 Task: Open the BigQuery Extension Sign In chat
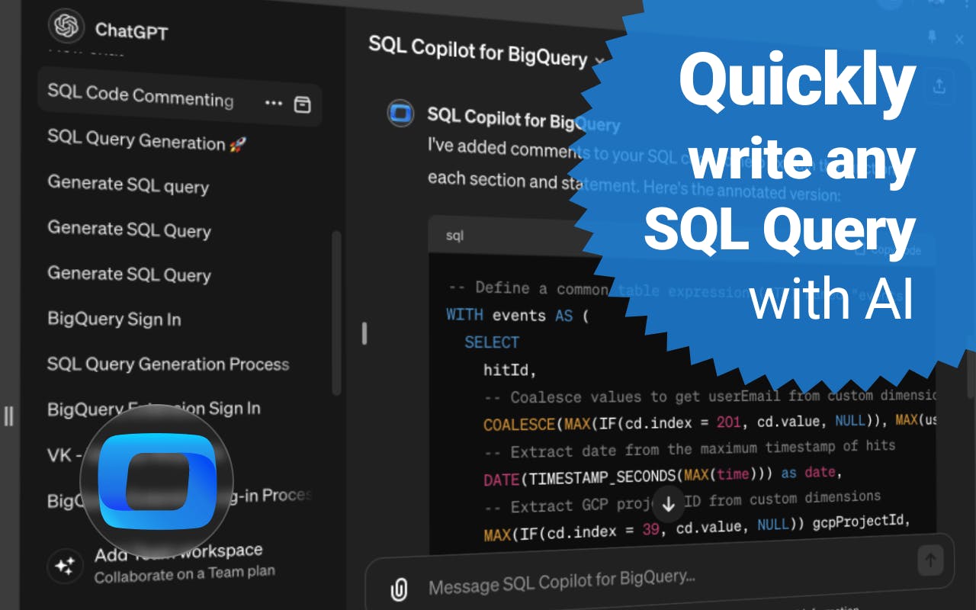(x=154, y=408)
